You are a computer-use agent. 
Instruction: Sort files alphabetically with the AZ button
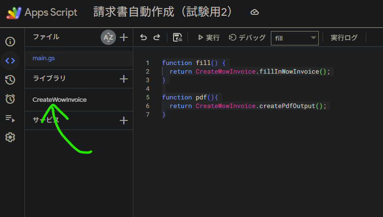point(108,37)
